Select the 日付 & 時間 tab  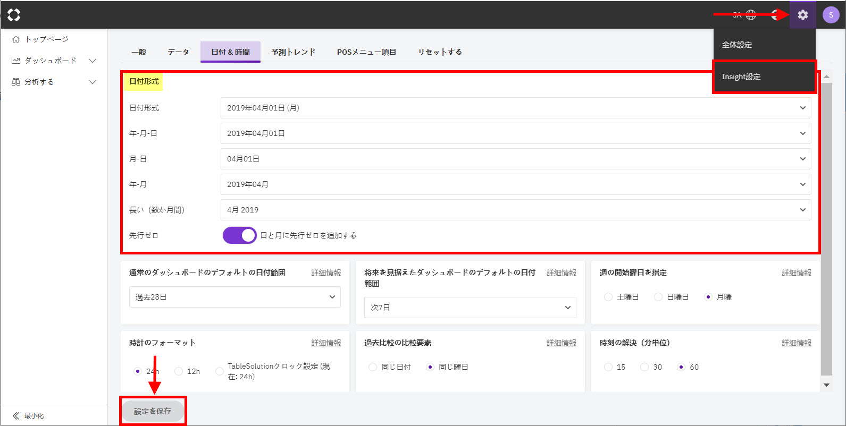click(230, 52)
